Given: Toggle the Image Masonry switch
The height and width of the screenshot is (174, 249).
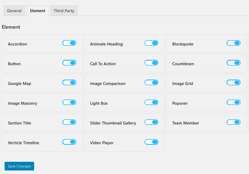Looking at the screenshot, I should pyautogui.click(x=69, y=102).
